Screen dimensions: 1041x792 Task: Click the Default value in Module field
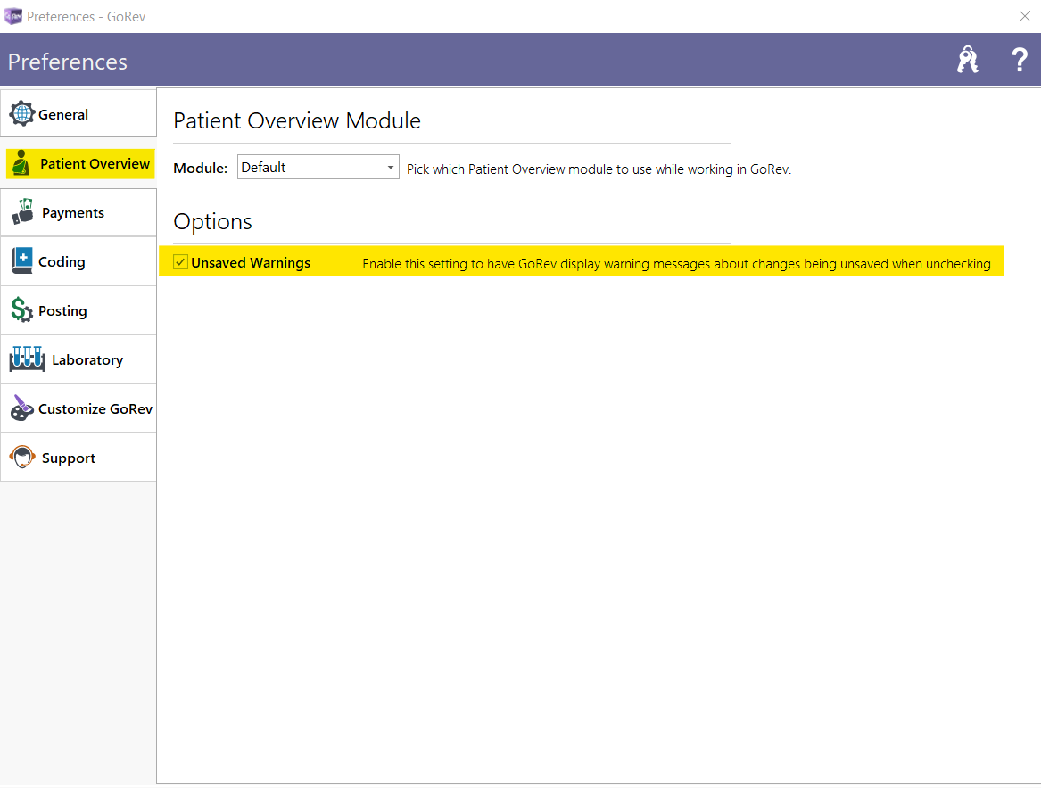click(263, 168)
